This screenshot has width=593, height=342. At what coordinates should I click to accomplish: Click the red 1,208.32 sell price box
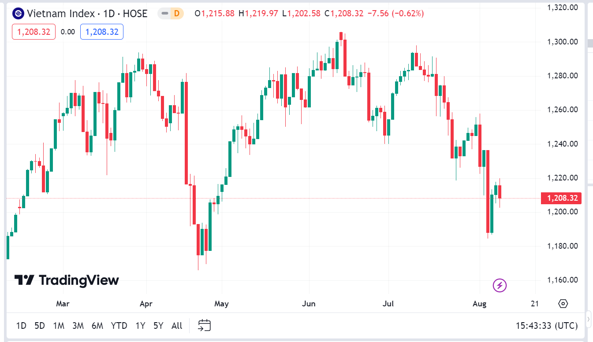(x=34, y=32)
